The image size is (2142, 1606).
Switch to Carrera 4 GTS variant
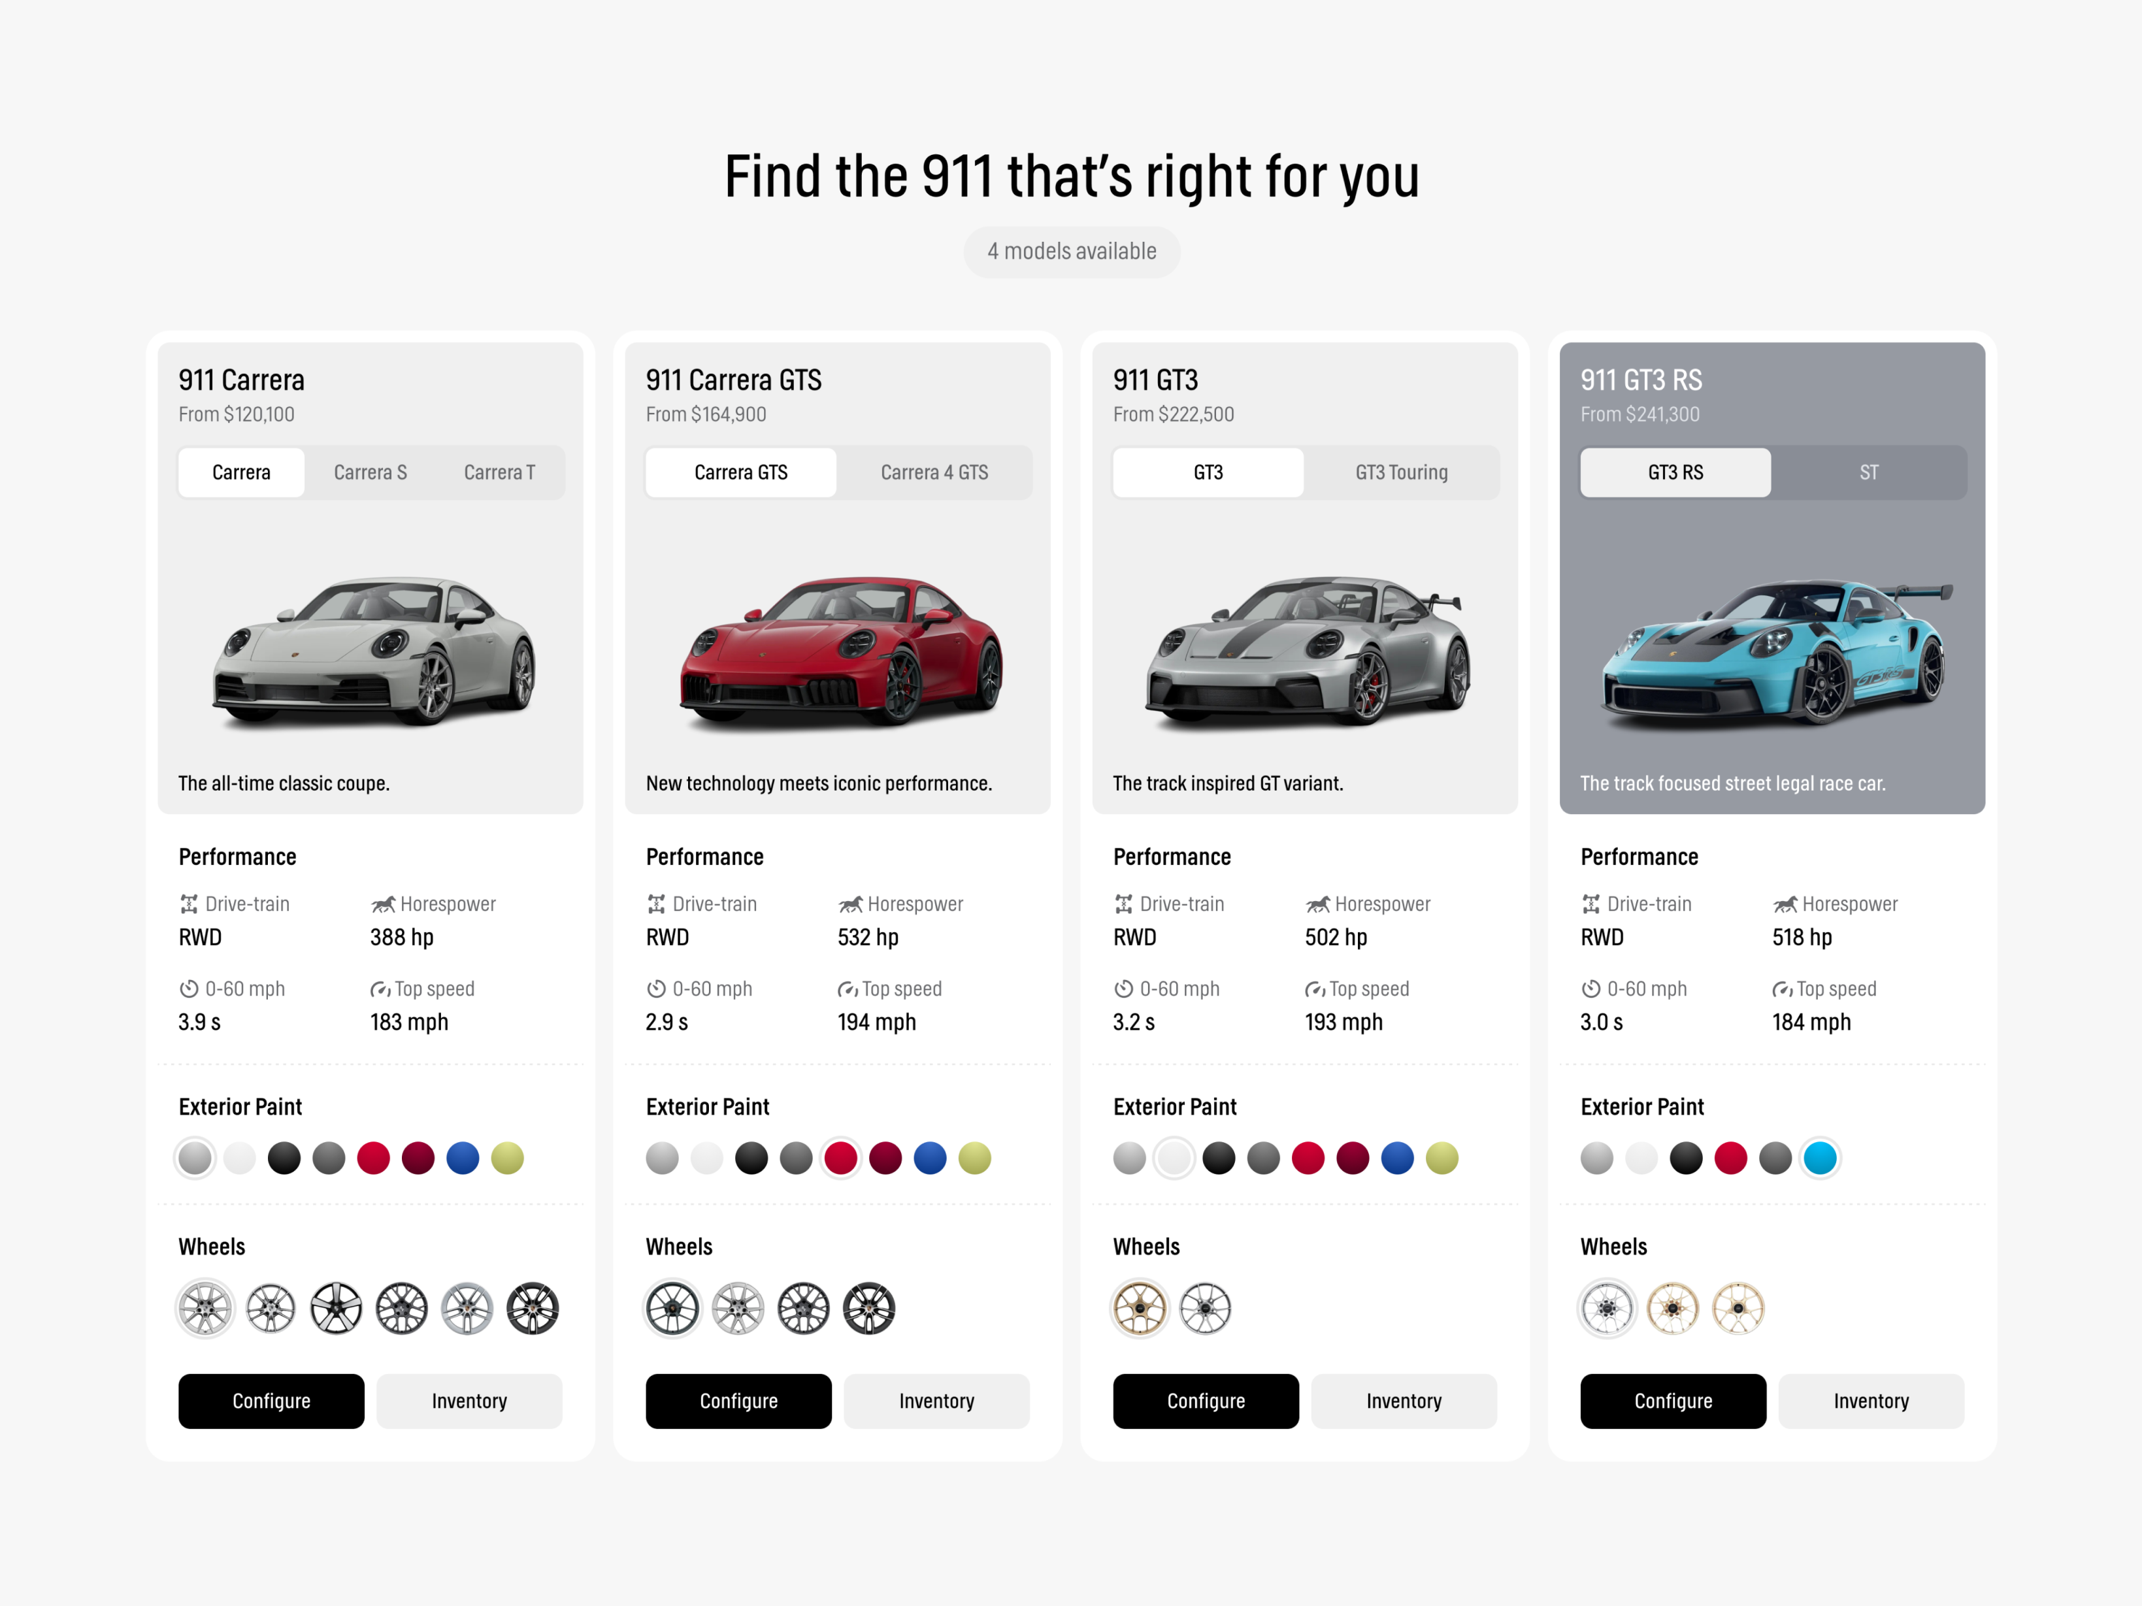pyautogui.click(x=934, y=472)
